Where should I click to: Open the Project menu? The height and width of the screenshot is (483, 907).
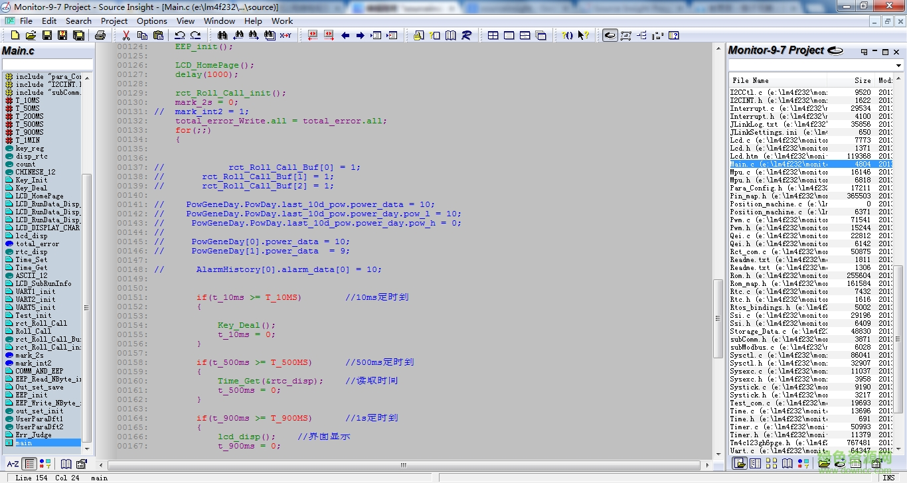click(x=114, y=21)
